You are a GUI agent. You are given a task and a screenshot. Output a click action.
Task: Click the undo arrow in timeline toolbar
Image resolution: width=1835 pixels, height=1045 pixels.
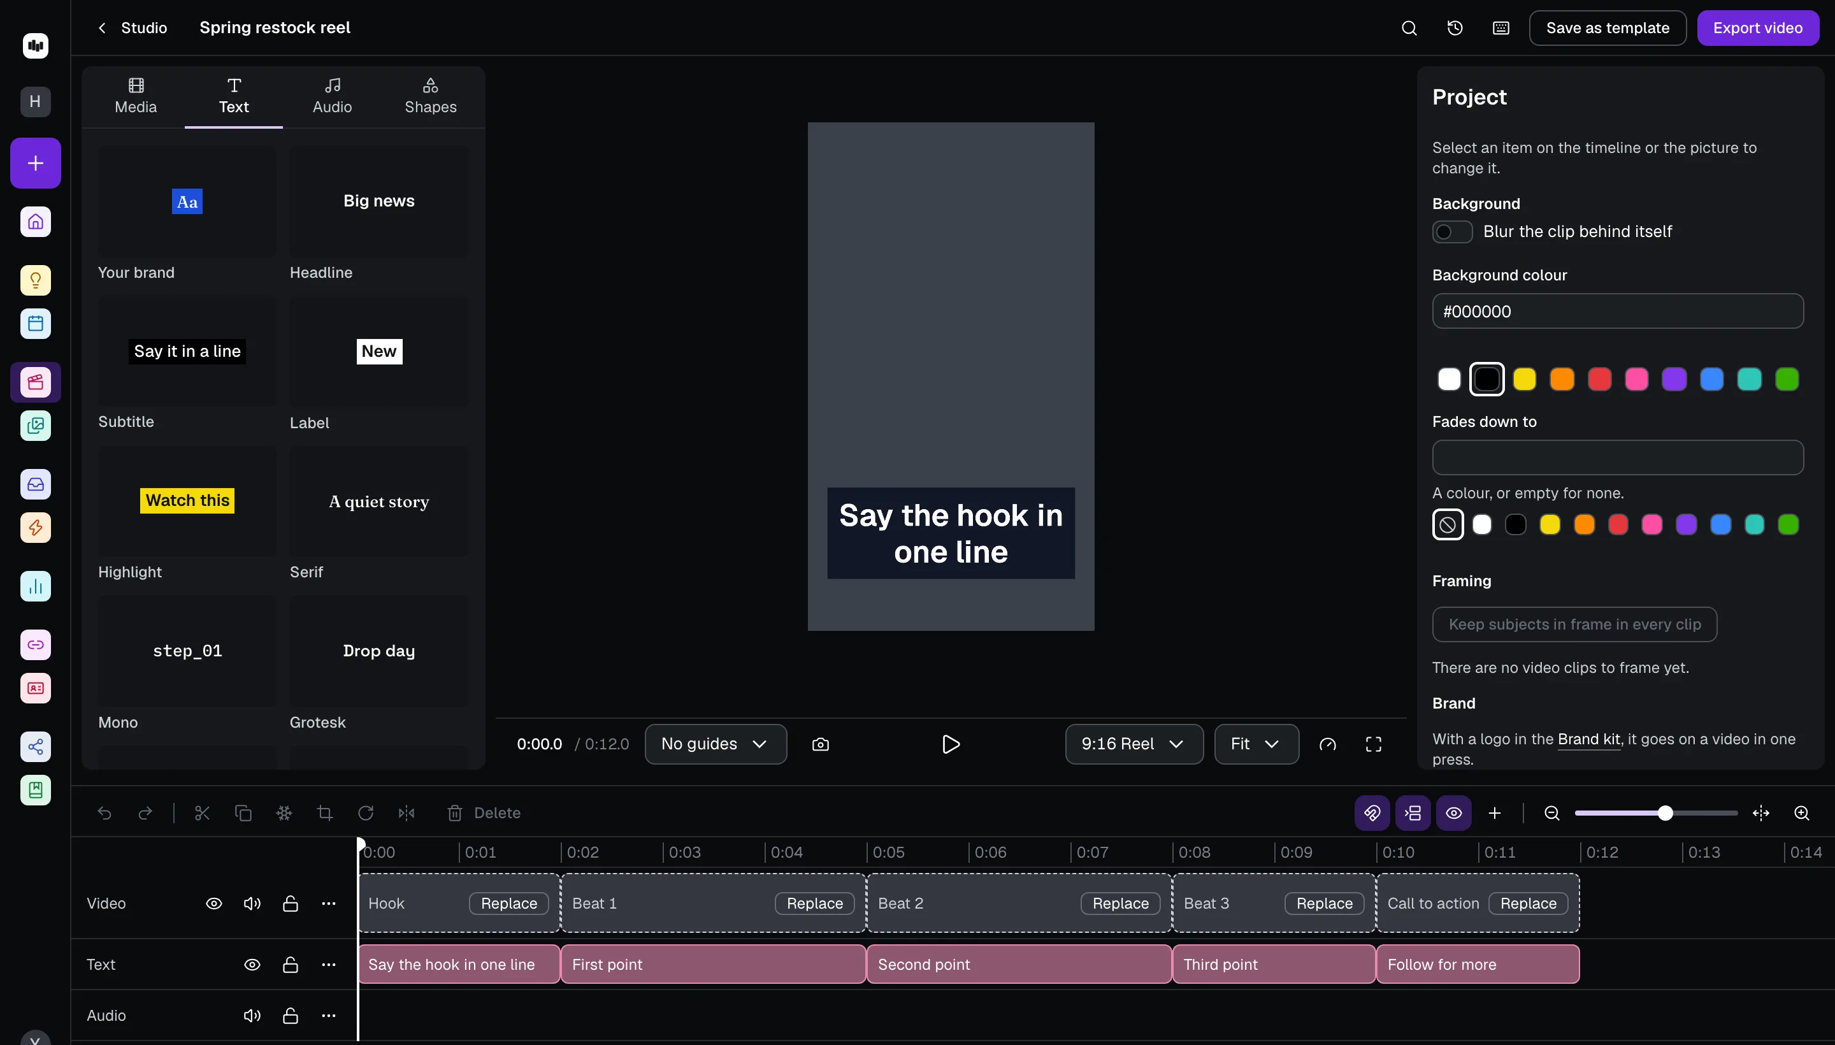pos(104,812)
